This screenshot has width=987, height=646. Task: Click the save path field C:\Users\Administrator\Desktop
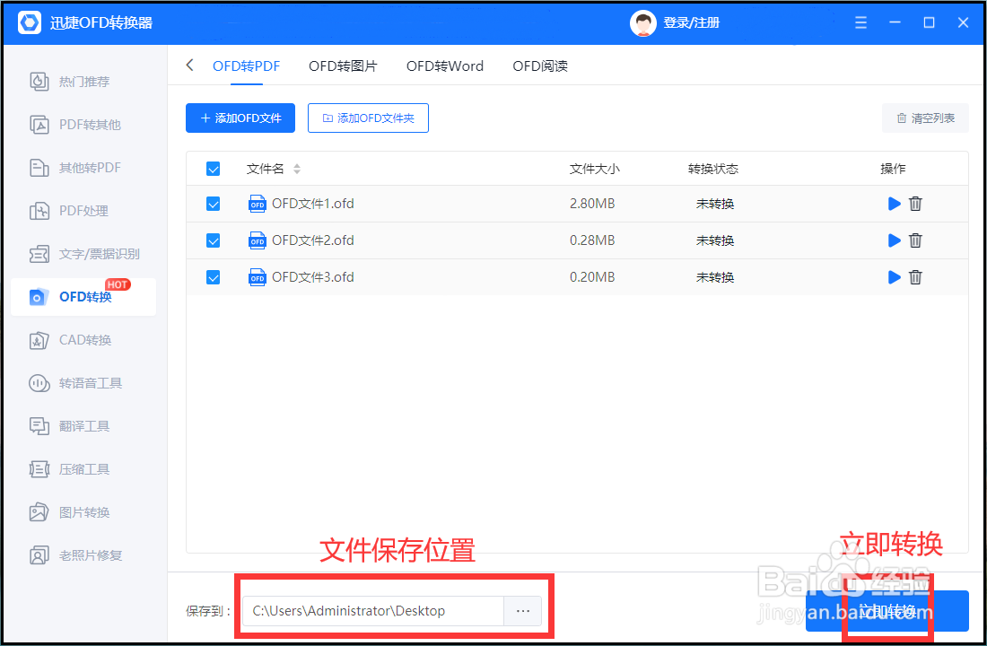pyautogui.click(x=373, y=611)
